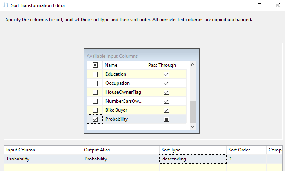Select the Sort Order cell showing 1
This screenshot has height=171, width=285.
click(246, 159)
